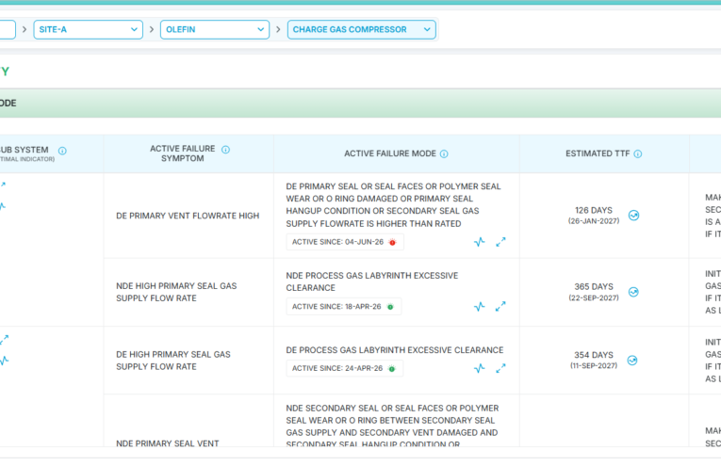Viewport: 721px width, 466px height.
Task: Expand icon for NDE Process Gas Labyrinth row
Action: click(500, 306)
